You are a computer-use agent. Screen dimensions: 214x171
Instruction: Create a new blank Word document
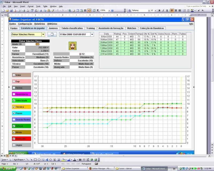pyautogui.click(x=3, y=10)
